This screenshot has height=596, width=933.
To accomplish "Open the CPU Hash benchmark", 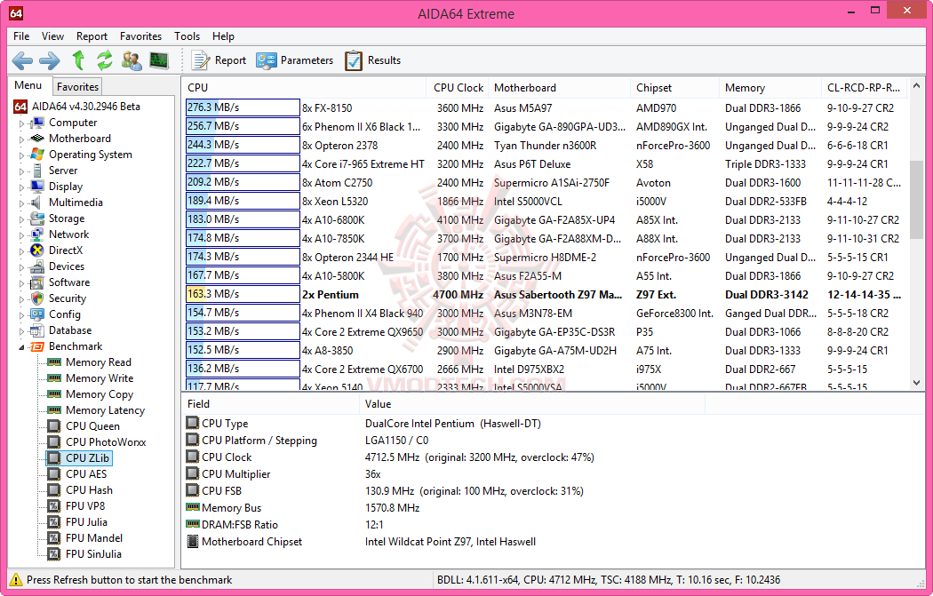I will [89, 490].
